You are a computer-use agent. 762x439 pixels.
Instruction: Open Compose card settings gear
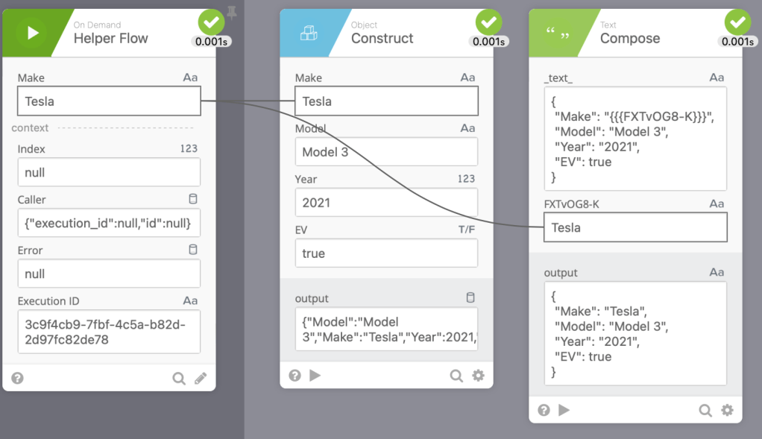click(x=727, y=409)
